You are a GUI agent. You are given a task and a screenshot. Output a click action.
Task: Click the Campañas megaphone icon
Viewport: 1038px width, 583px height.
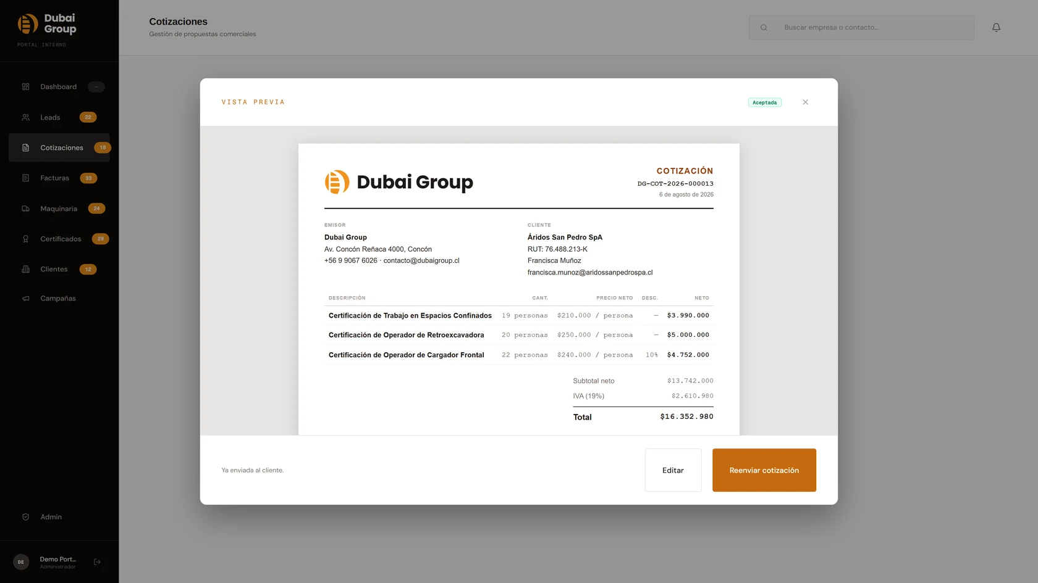tap(25, 299)
